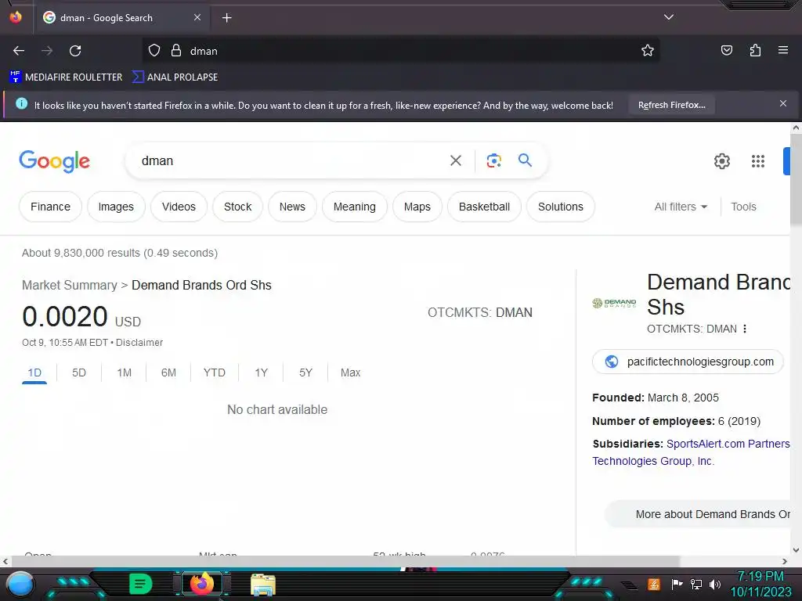Image resolution: width=802 pixels, height=601 pixels.
Task: Select the Finance filter chip
Action: coord(50,207)
